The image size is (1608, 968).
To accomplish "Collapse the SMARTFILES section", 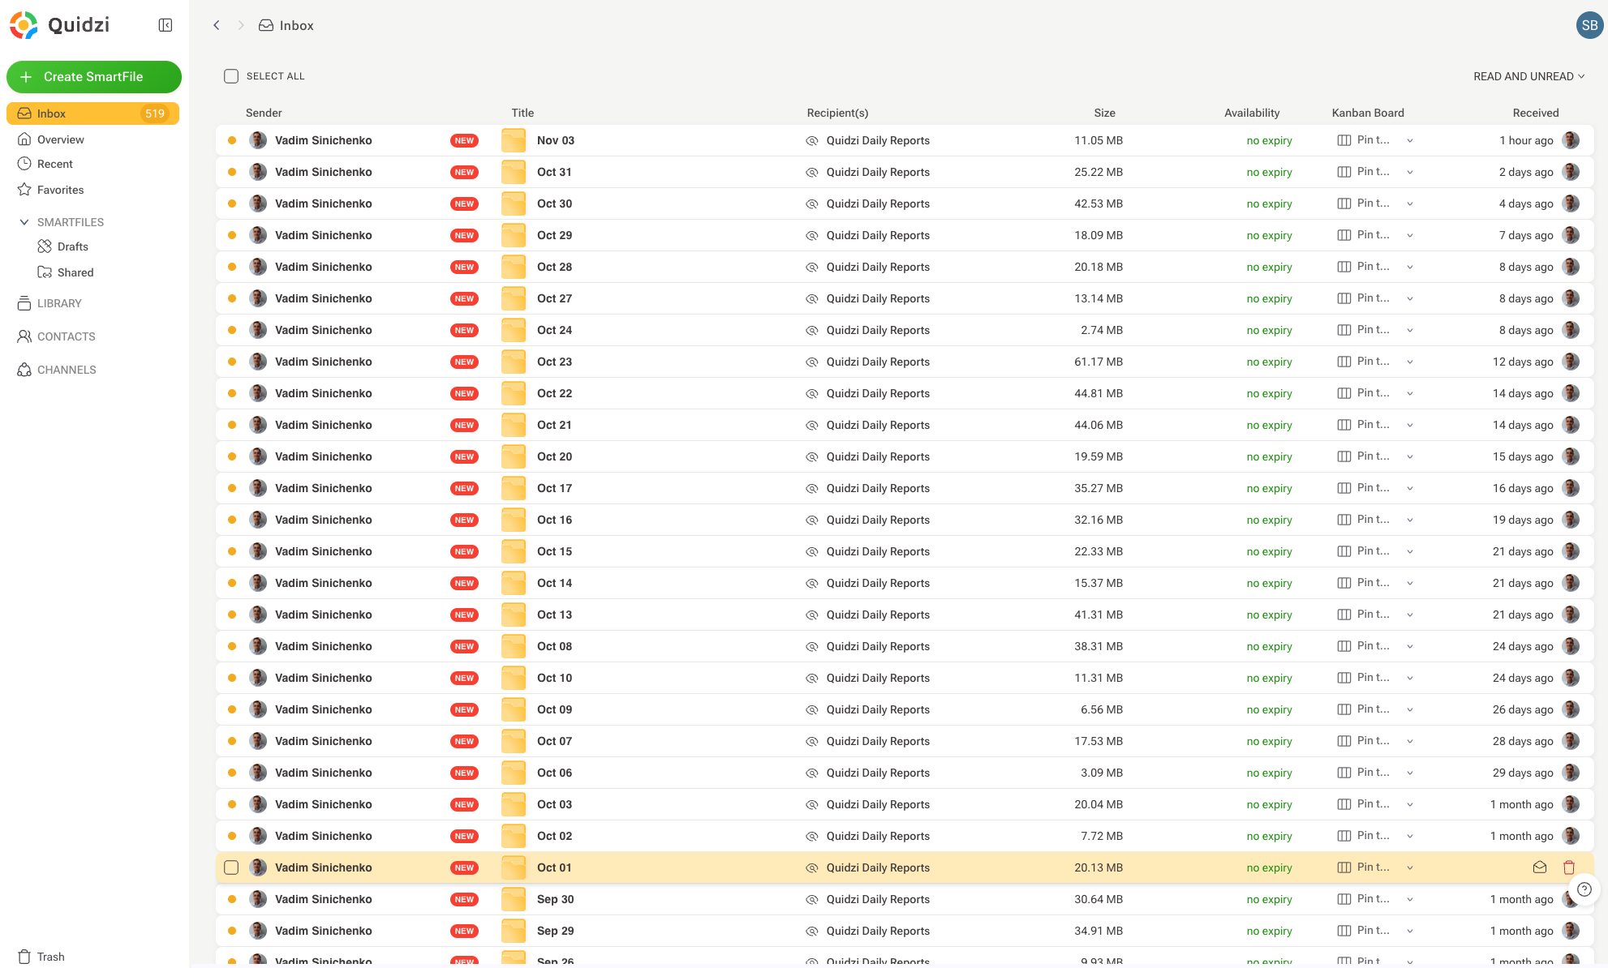I will (x=24, y=222).
